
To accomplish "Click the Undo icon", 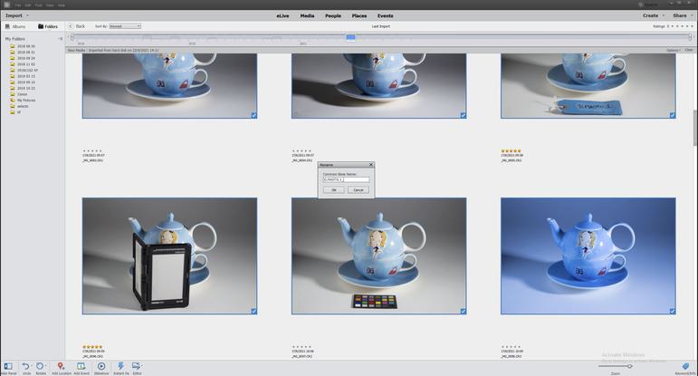I will [25, 366].
